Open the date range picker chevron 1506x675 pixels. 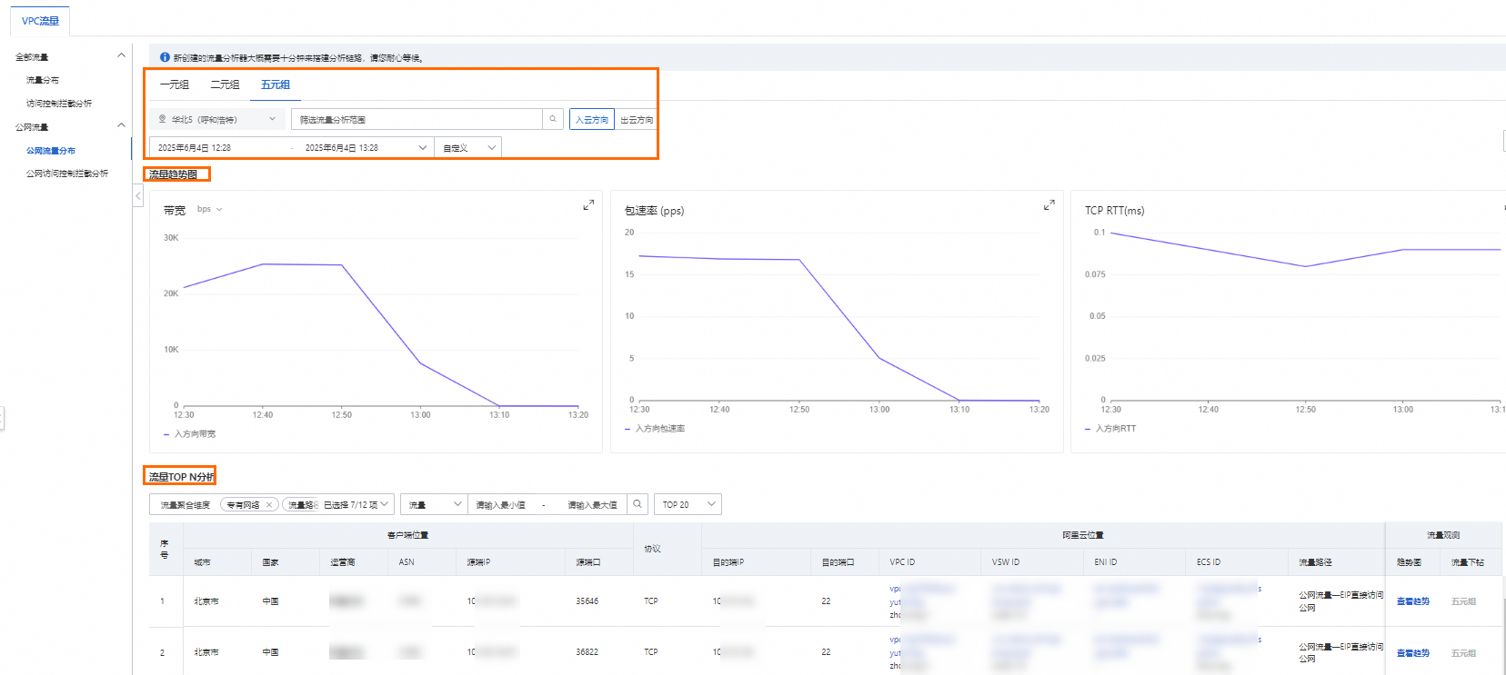pyautogui.click(x=423, y=147)
